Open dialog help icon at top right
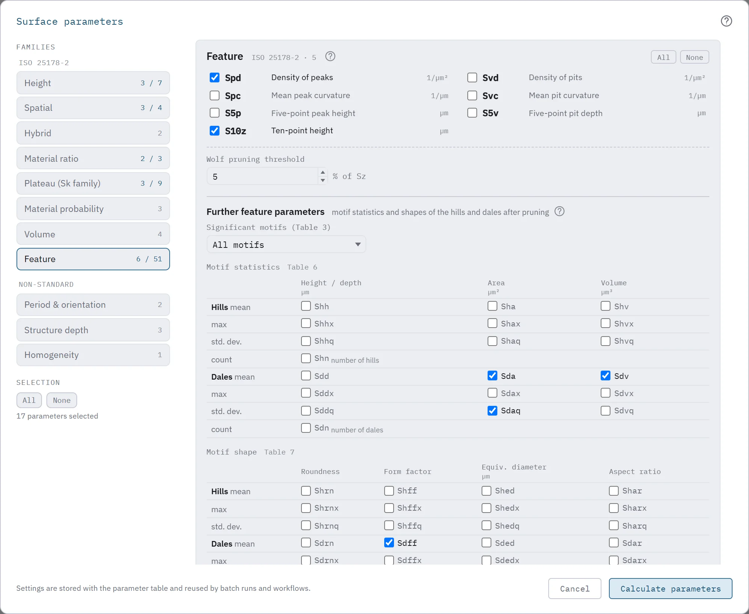The width and height of the screenshot is (749, 614). (x=726, y=21)
